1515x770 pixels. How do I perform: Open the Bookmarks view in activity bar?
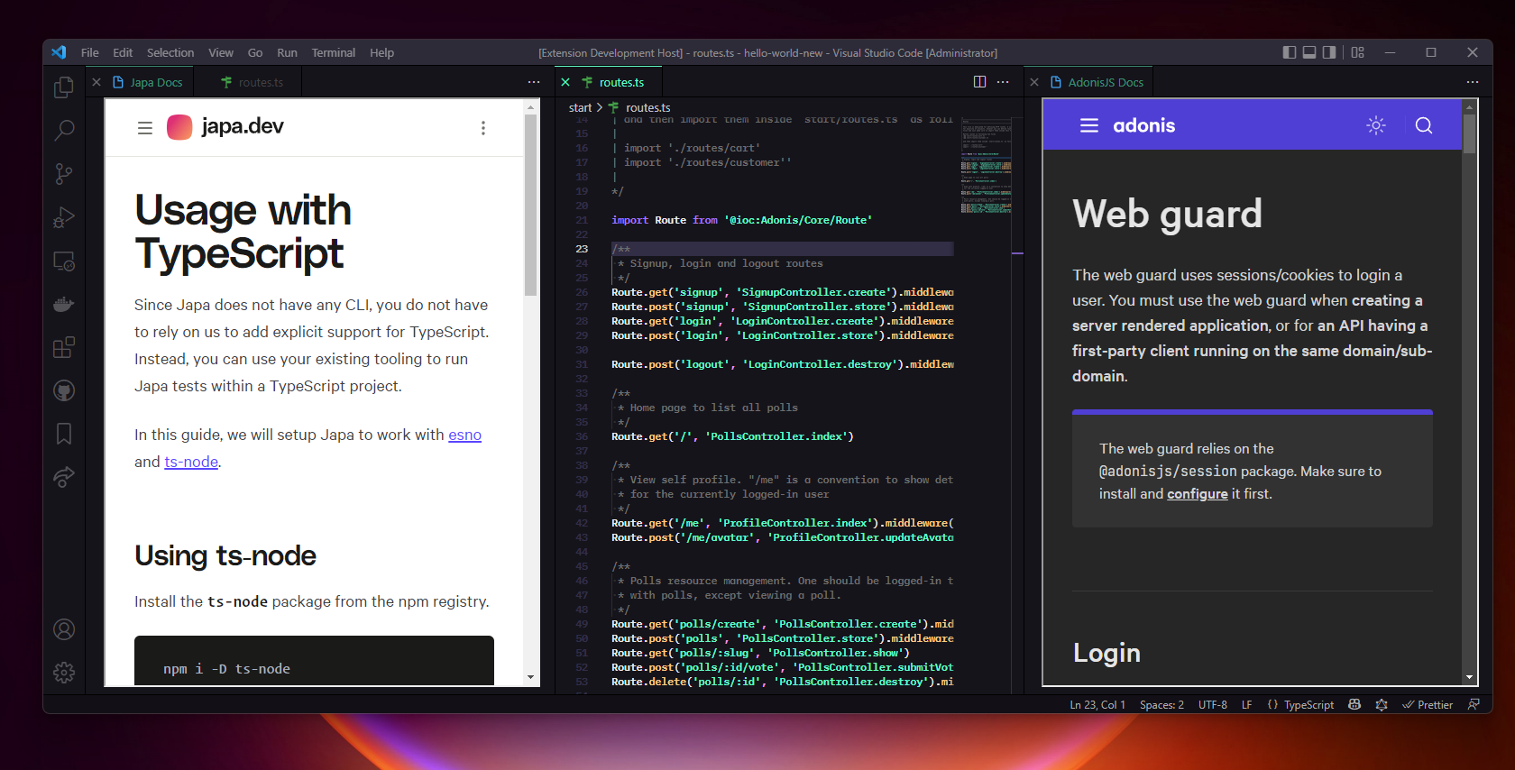pyautogui.click(x=64, y=434)
